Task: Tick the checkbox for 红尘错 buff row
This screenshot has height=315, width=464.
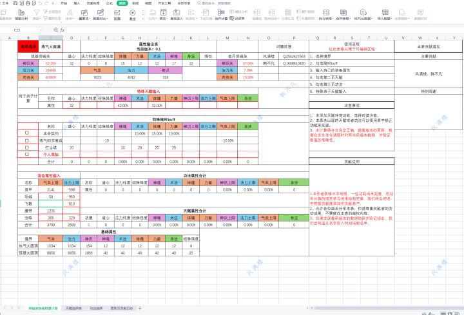Action: [27, 148]
